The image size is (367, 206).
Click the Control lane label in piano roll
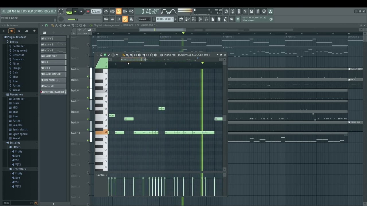[x=101, y=175]
